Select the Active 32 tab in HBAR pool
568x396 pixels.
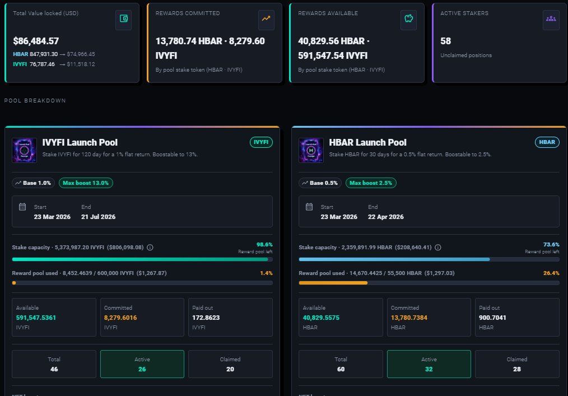coord(429,364)
